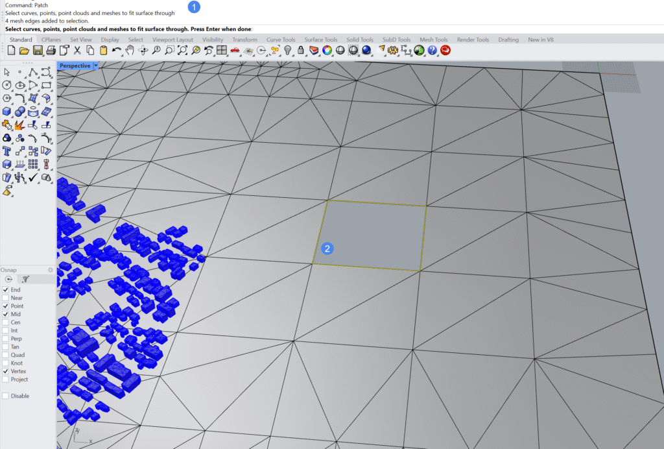This screenshot has width=664, height=449.
Task: Click the Help question mark icon
Action: click(x=433, y=50)
